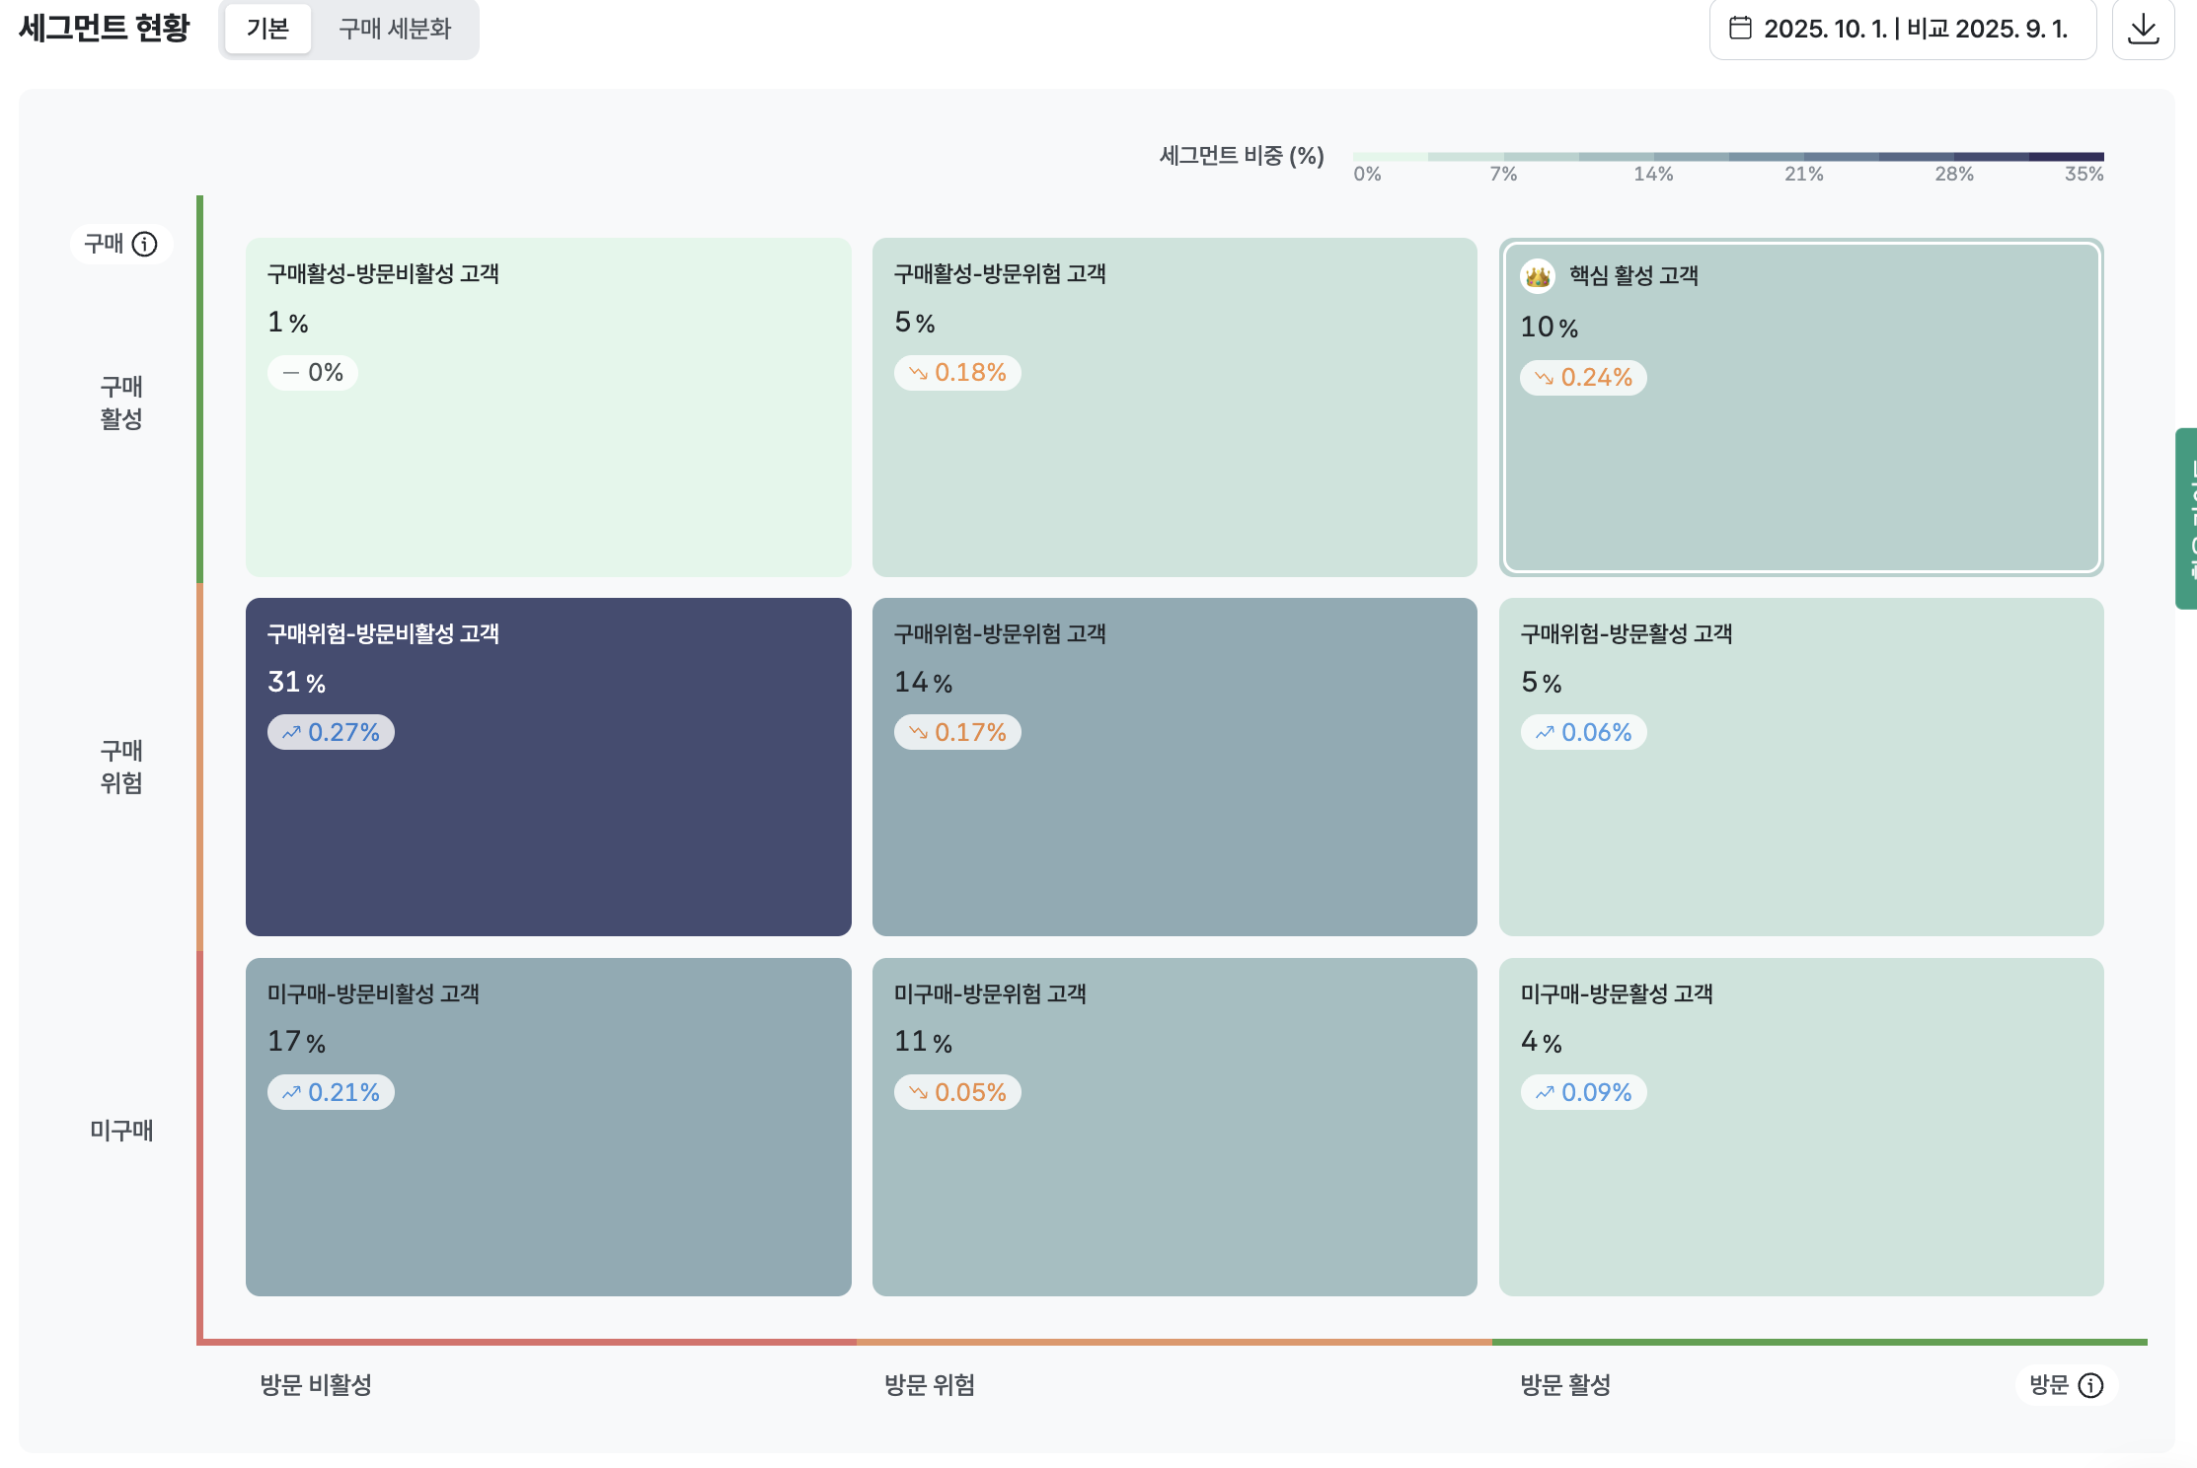The width and height of the screenshot is (2197, 1468).
Task: Click the 0% change badge on 구매활성-방문비활성 card
Action: point(312,373)
